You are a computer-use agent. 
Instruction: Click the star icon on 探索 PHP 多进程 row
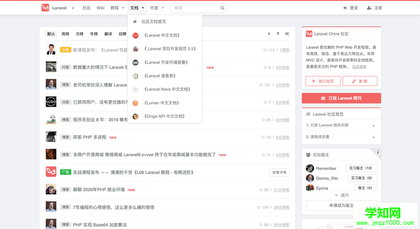click(x=263, y=137)
